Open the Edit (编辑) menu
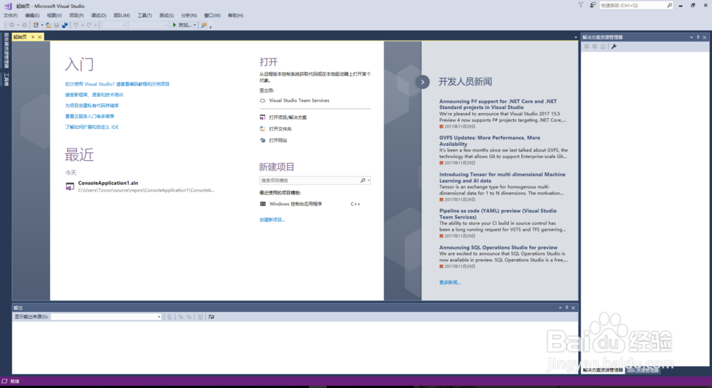 coord(32,16)
